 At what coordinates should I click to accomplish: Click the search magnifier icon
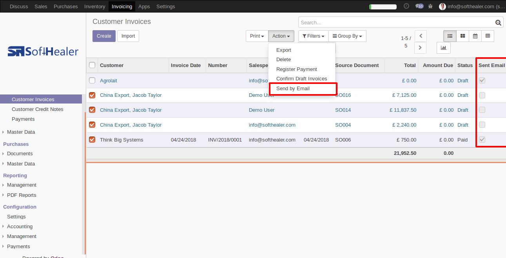(498, 23)
